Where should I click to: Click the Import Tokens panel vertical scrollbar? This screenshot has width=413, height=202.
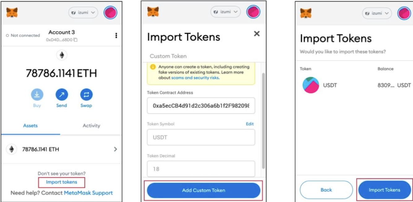click(263, 121)
